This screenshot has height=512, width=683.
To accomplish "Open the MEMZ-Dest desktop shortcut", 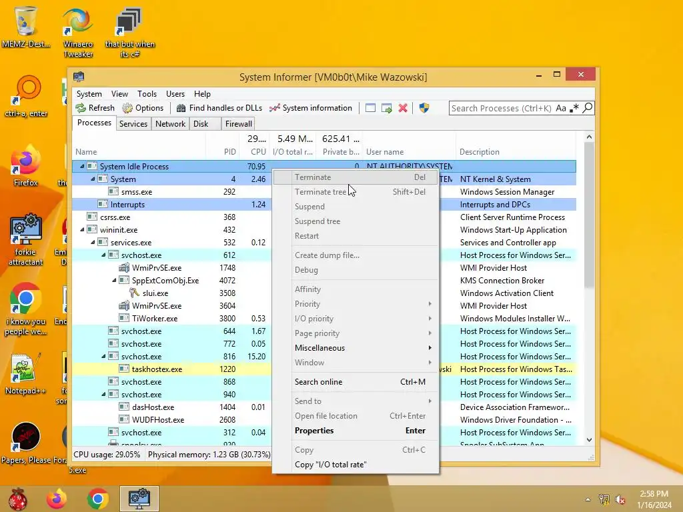I will 26,27.
